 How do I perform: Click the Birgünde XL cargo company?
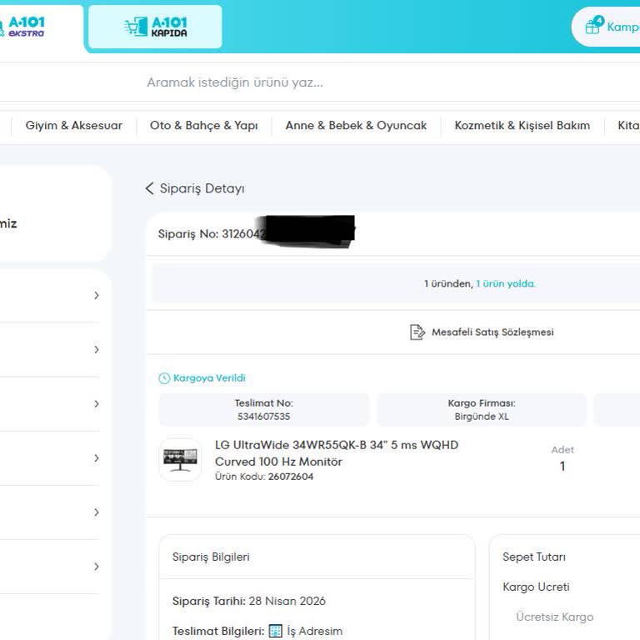[482, 417]
